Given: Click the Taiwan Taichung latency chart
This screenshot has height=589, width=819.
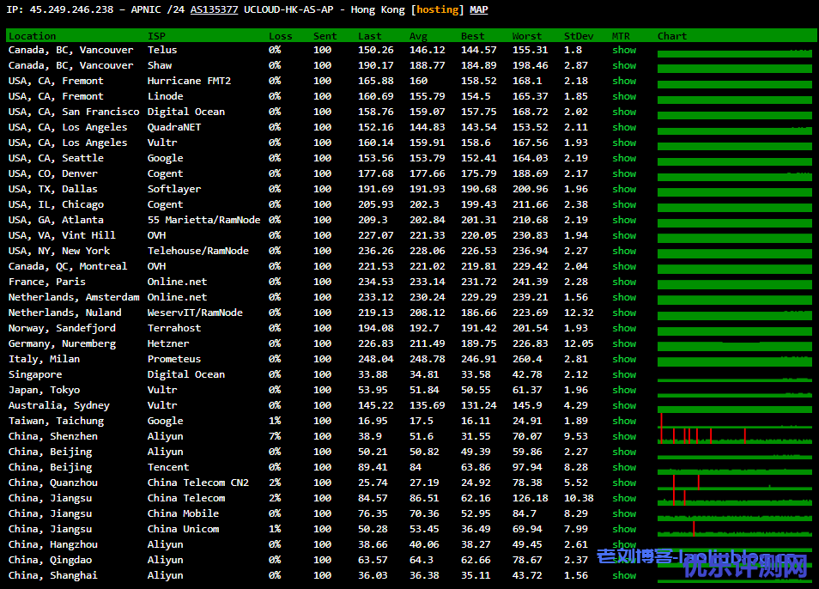Looking at the screenshot, I should [x=734, y=422].
